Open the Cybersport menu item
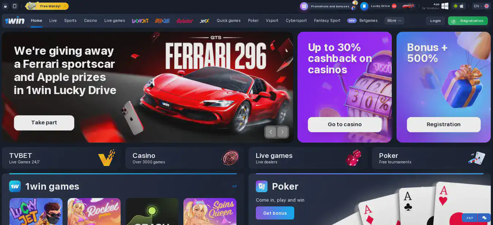Image resolution: width=493 pixels, height=225 pixels. 296,21
